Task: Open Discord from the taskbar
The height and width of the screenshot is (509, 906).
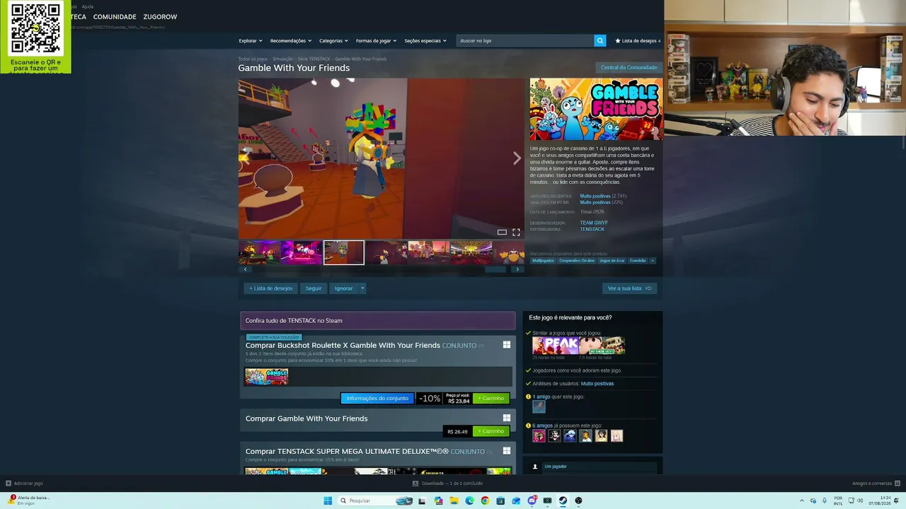Action: [x=532, y=501]
